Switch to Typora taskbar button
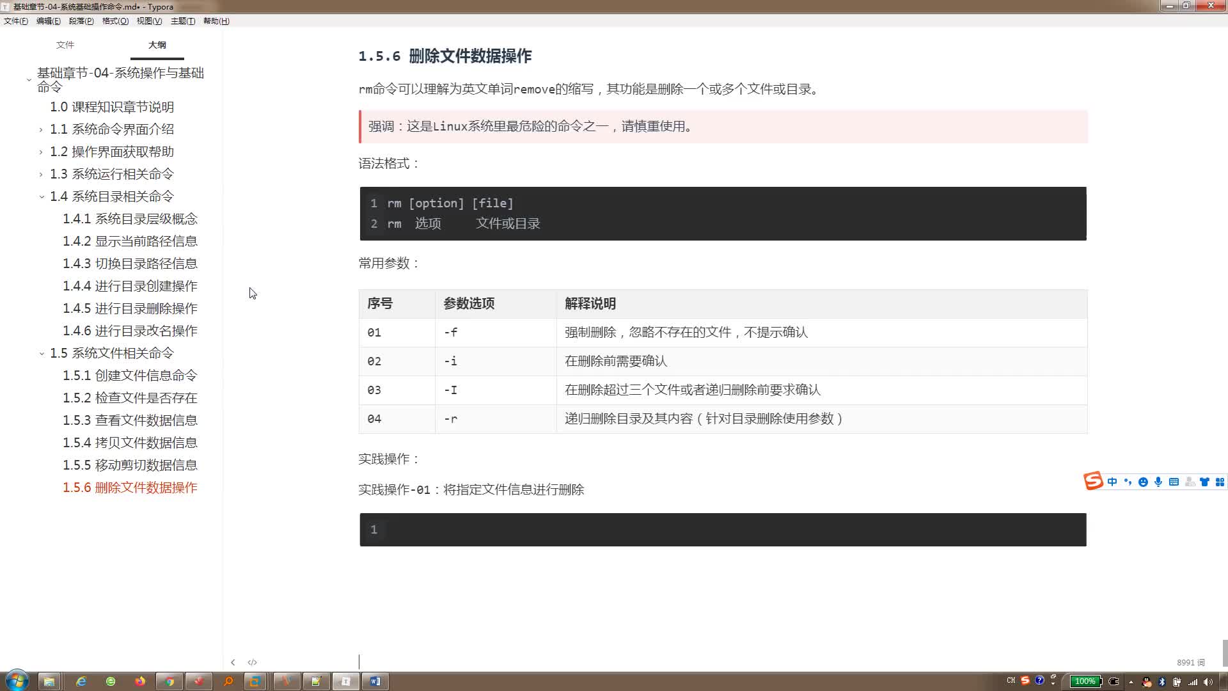The height and width of the screenshot is (691, 1228). (345, 681)
